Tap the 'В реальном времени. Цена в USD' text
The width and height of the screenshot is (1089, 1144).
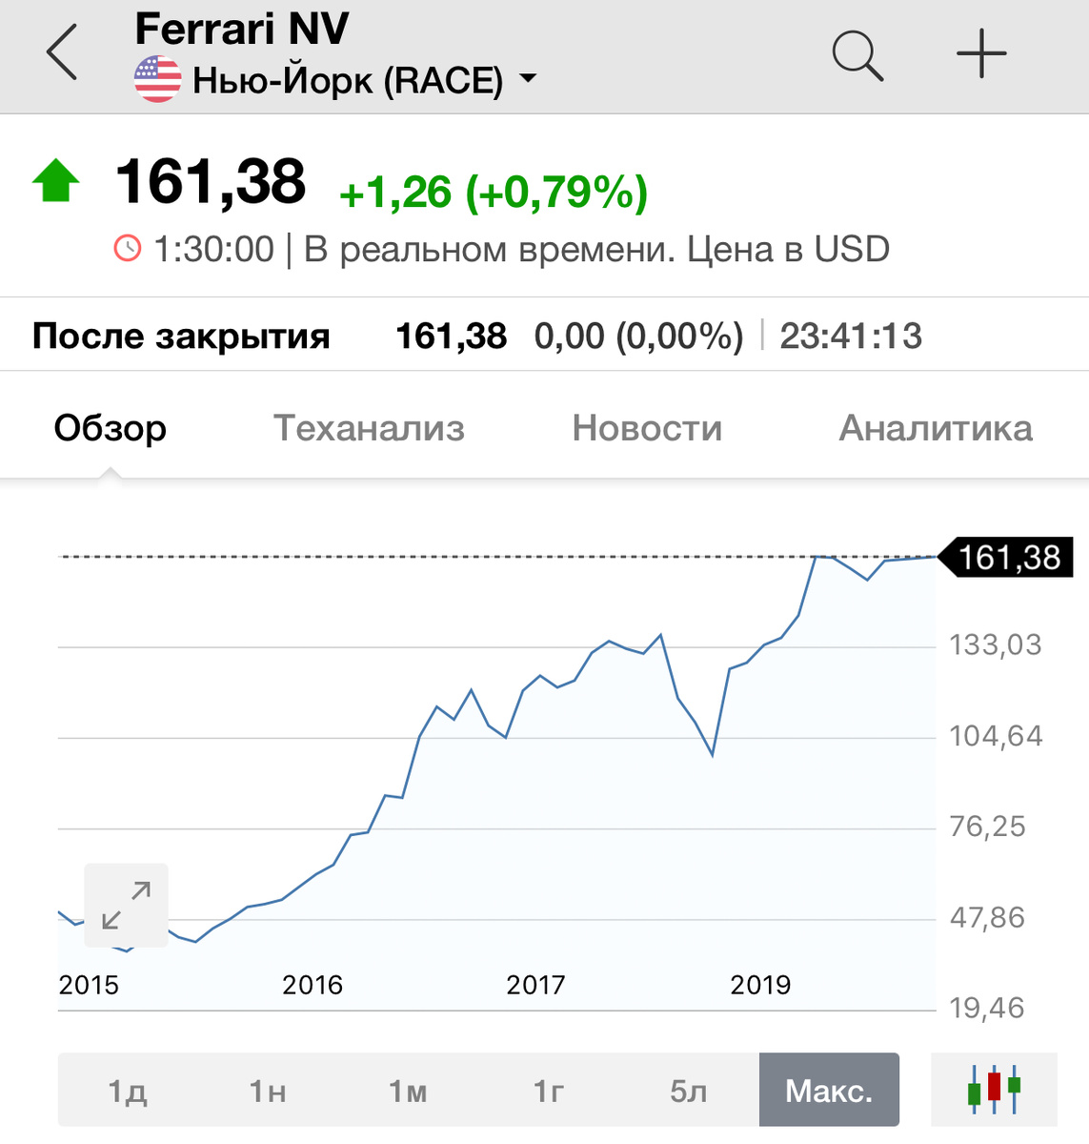[x=596, y=250]
